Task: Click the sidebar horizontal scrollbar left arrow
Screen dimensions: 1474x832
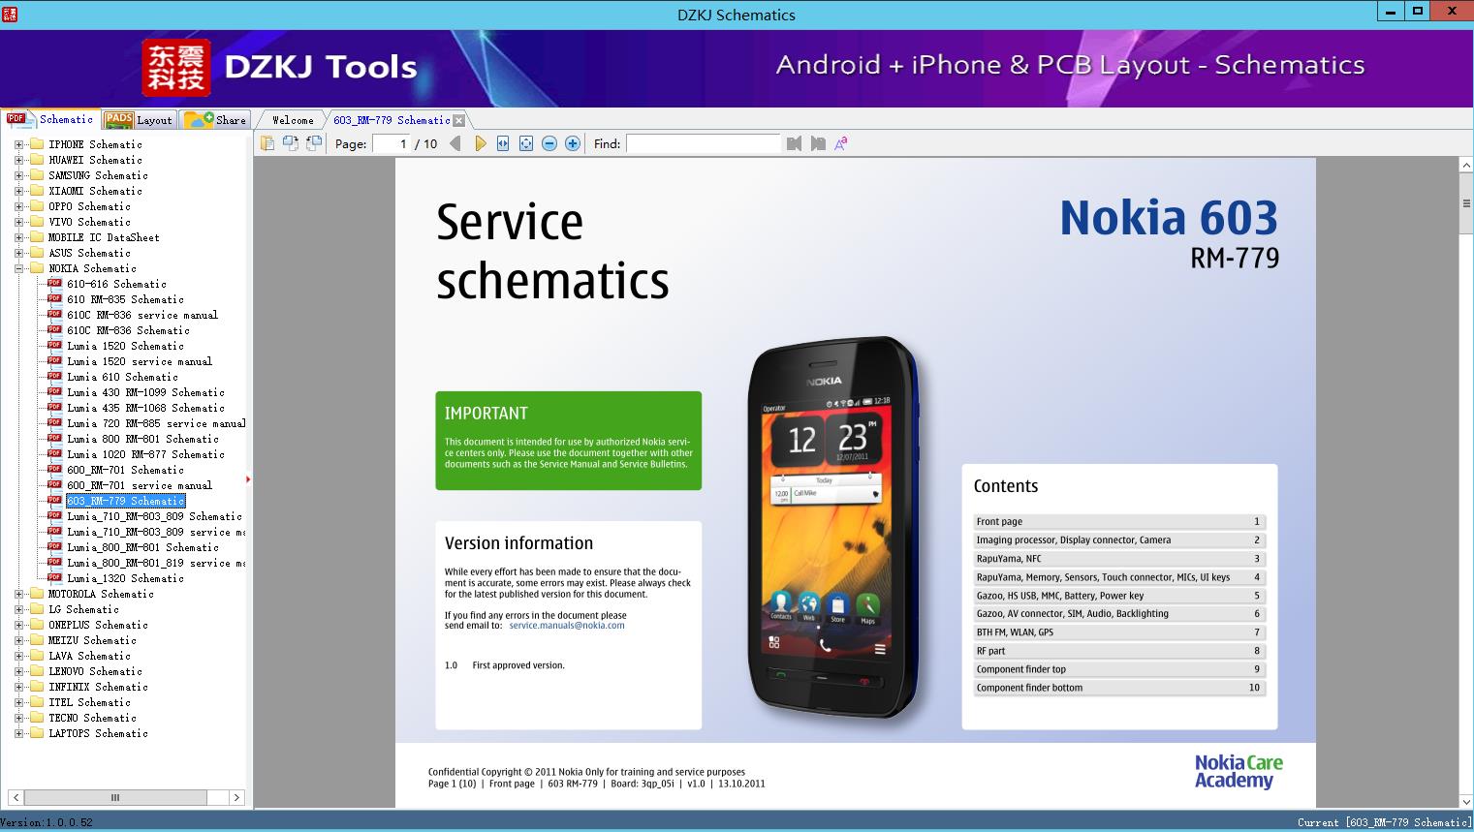Action: click(x=15, y=797)
